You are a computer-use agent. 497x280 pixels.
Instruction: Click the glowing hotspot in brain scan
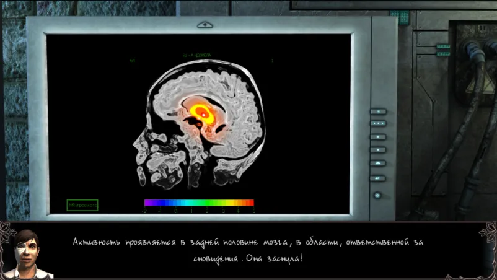coord(203,112)
